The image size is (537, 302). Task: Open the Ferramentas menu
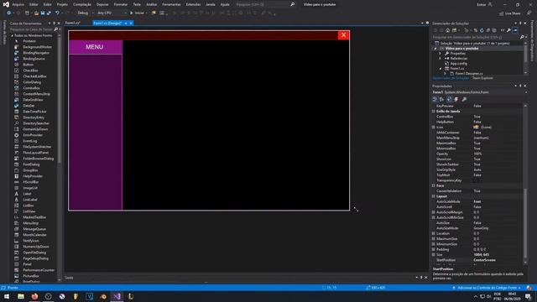pyautogui.click(x=171, y=4)
